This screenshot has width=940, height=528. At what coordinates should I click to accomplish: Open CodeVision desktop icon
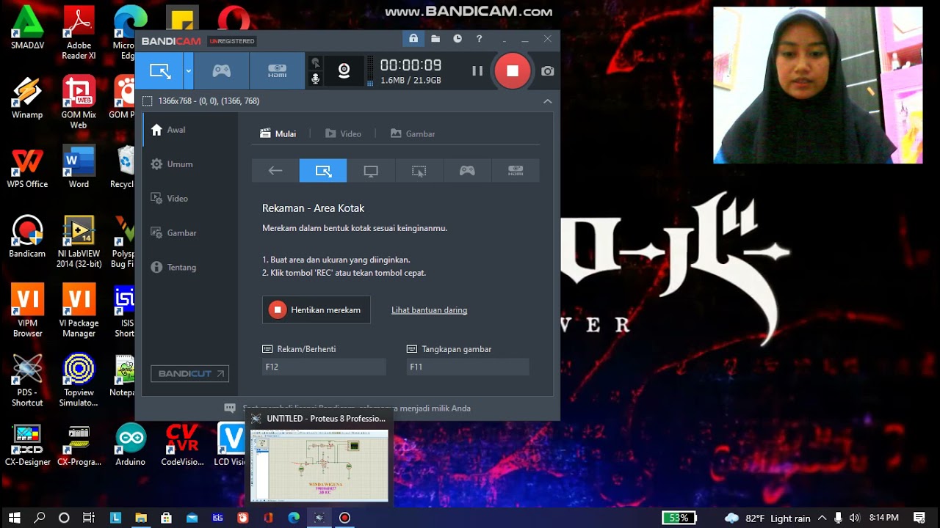[x=182, y=445]
